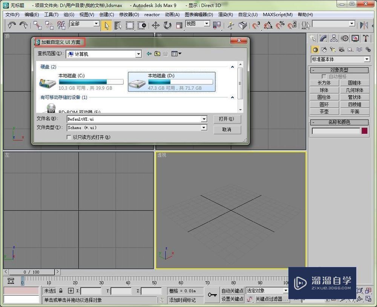Viewport: 377px width, 307px height.
Task: Switch to the Modify command panel
Action: click(323, 38)
